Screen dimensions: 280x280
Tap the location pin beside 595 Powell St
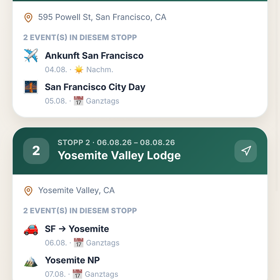point(28,17)
